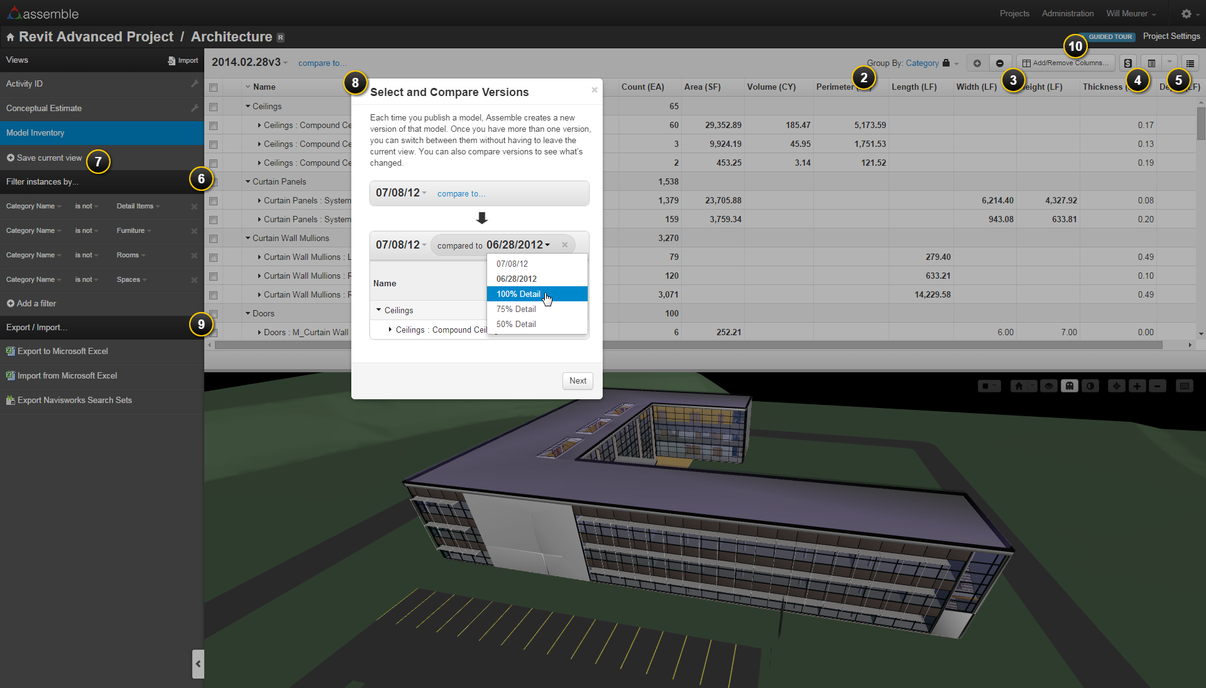Image resolution: width=1206 pixels, height=688 pixels.
Task: Click the Collapse All groups minus icon
Action: pyautogui.click(x=999, y=63)
